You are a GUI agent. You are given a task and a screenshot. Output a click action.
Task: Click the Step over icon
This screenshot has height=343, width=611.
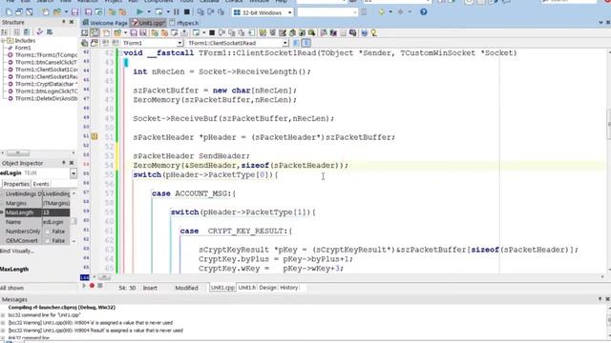click(x=211, y=12)
